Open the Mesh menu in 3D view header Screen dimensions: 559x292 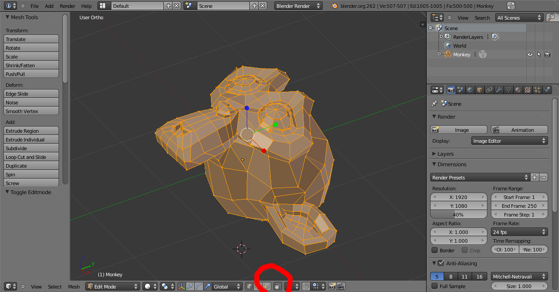(x=74, y=287)
